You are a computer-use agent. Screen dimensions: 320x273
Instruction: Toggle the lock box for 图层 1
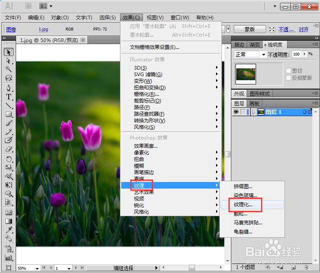pos(243,112)
